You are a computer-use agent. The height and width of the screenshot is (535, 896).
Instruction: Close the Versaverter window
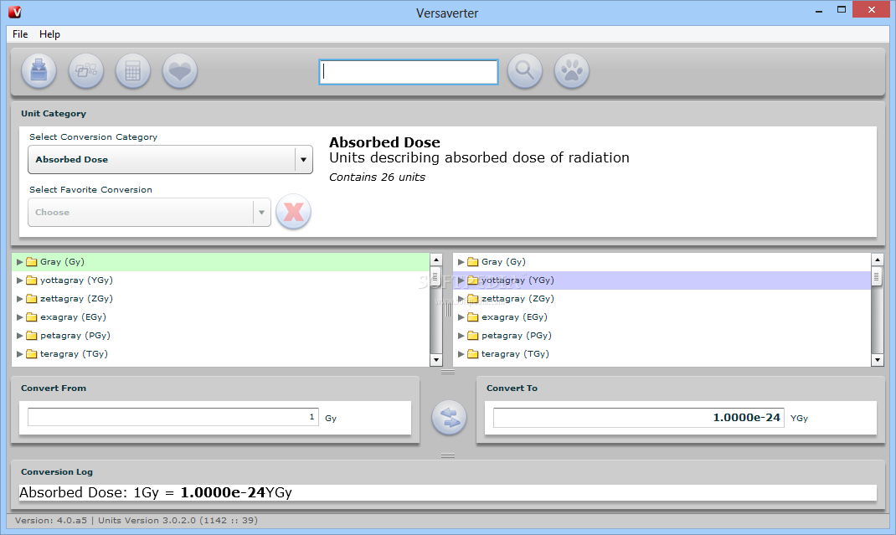coord(872,10)
